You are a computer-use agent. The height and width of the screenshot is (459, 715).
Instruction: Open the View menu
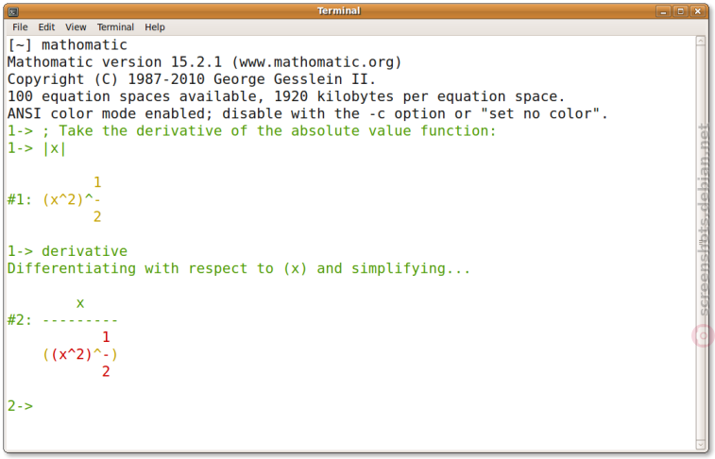click(76, 27)
